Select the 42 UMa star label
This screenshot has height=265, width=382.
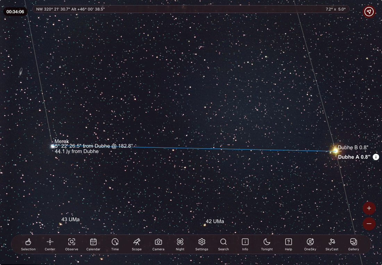[x=215, y=221]
